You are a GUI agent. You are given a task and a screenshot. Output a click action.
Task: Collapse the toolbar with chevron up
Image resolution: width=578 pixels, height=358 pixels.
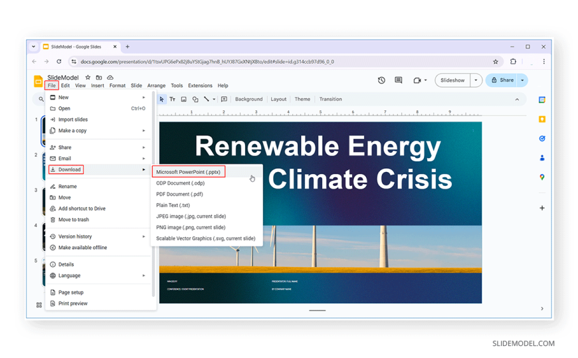[x=517, y=100]
